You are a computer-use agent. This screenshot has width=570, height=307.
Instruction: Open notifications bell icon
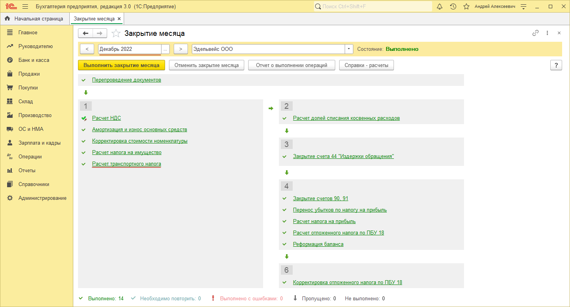pos(440,6)
